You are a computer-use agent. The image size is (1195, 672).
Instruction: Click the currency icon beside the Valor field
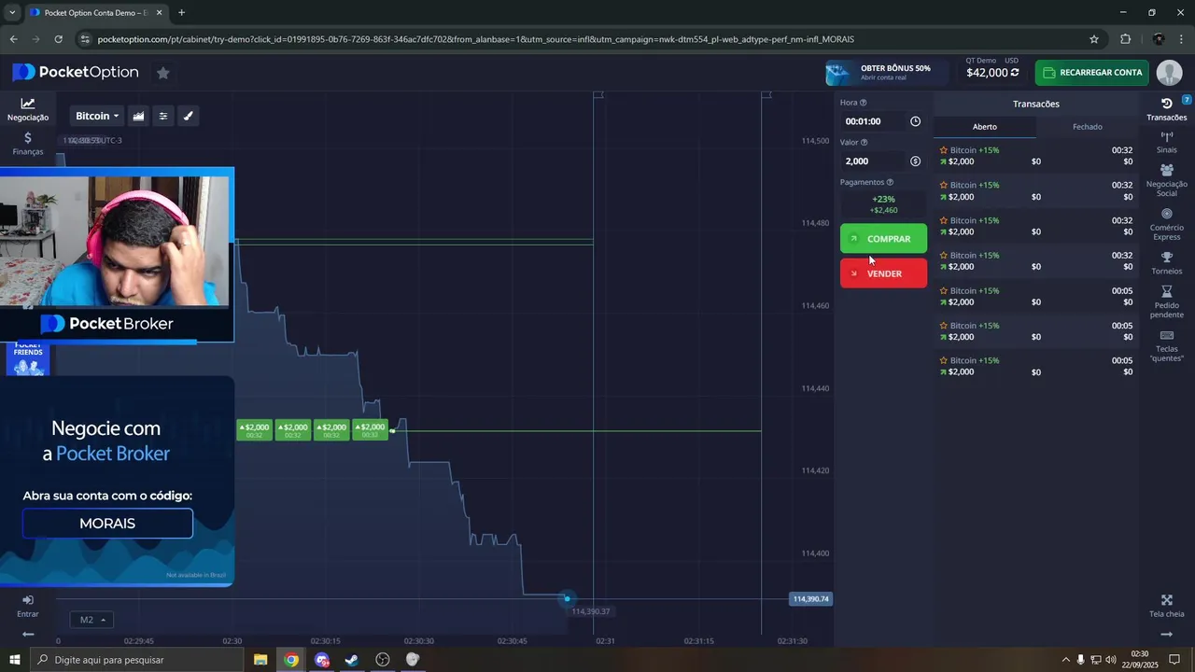tap(915, 161)
